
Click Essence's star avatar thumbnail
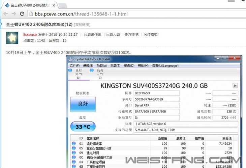click(x=12, y=38)
